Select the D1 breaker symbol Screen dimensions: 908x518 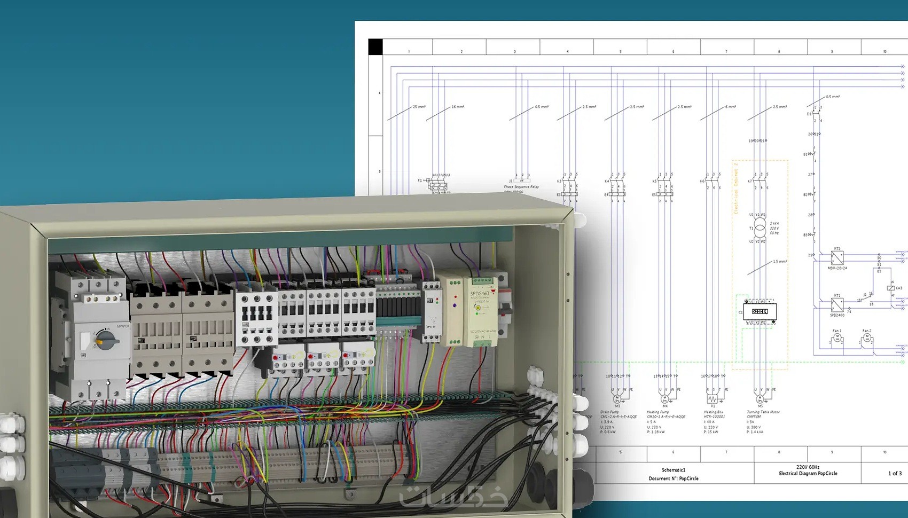pos(816,113)
